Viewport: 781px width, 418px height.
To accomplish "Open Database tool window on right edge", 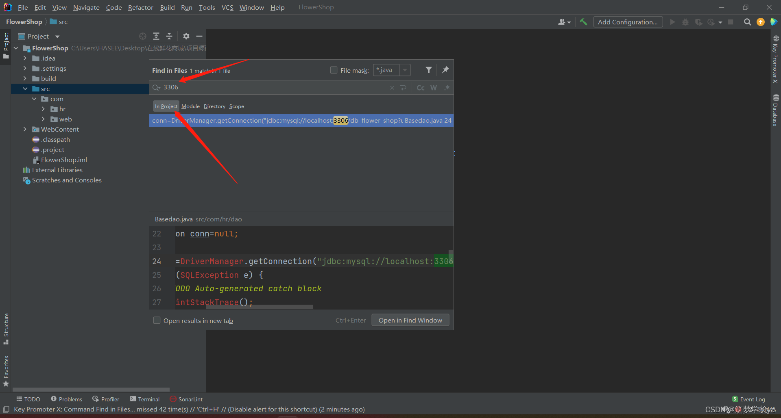I will (776, 110).
